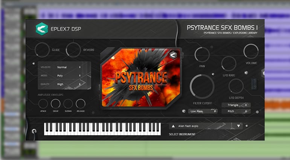Click the cable jack icon left of keyboard

pyautogui.click(x=34, y=131)
